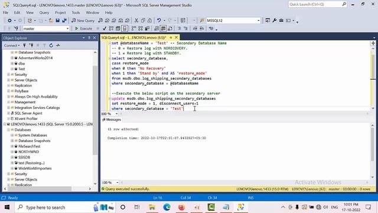Open the Query menu
This screenshot has height=213, width=378.
tap(44, 12)
